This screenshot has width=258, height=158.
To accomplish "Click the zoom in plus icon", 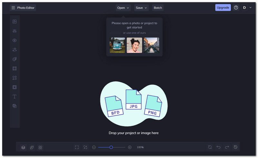I will point(130,147).
